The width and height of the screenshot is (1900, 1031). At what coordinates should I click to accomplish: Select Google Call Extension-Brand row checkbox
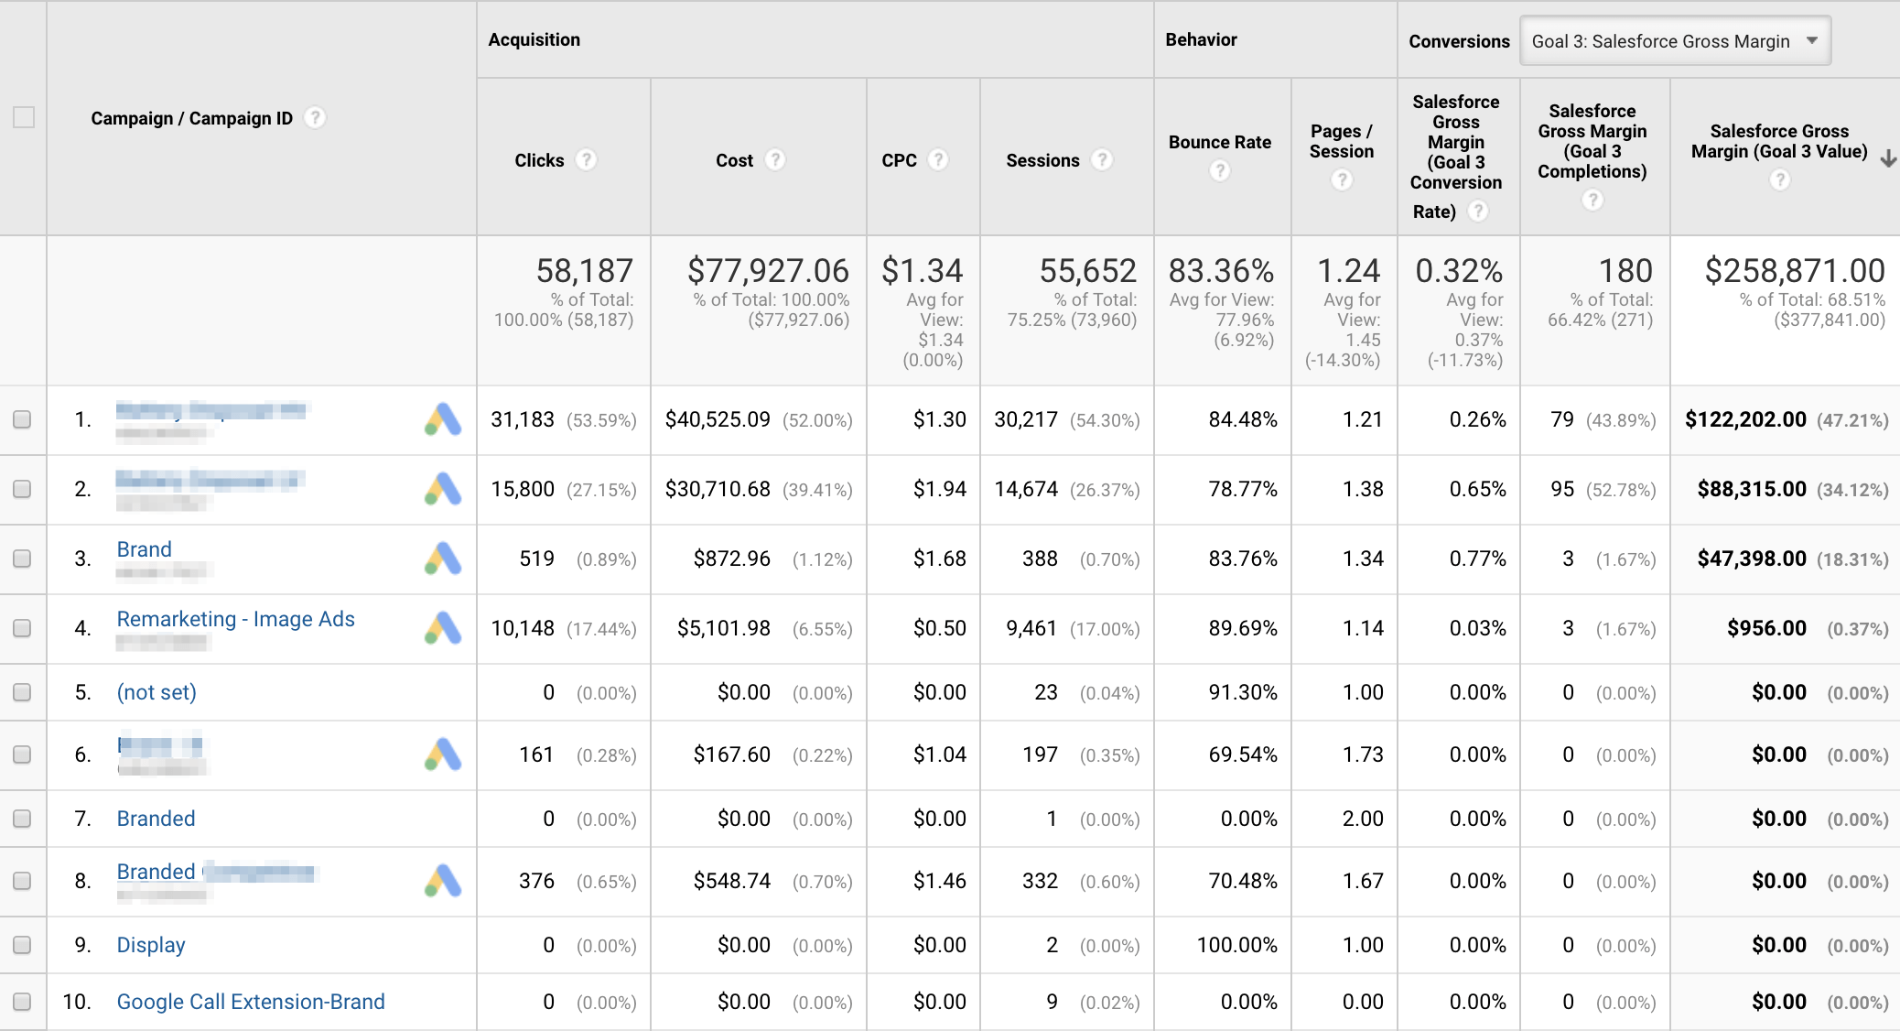point(22,1002)
